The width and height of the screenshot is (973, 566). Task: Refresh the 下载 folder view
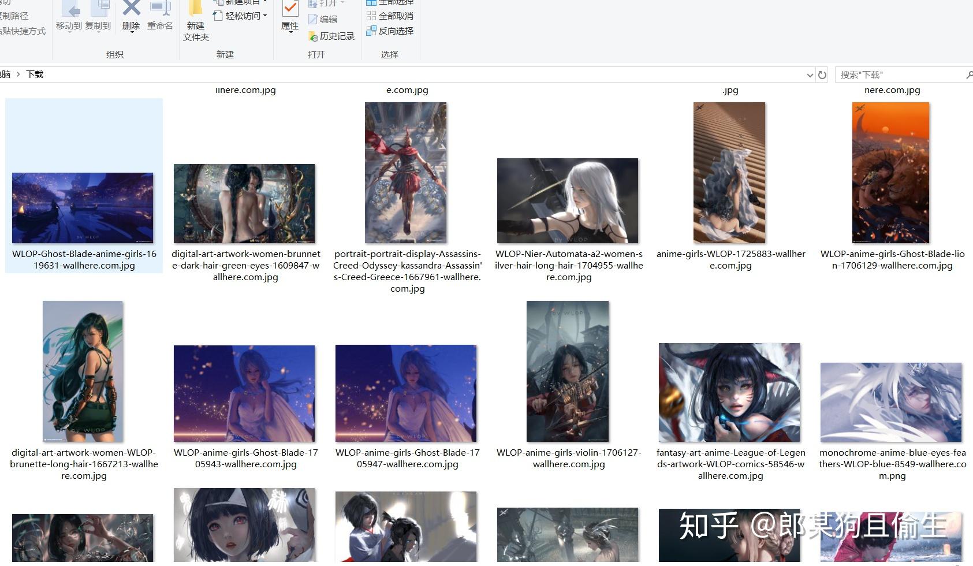tap(822, 75)
